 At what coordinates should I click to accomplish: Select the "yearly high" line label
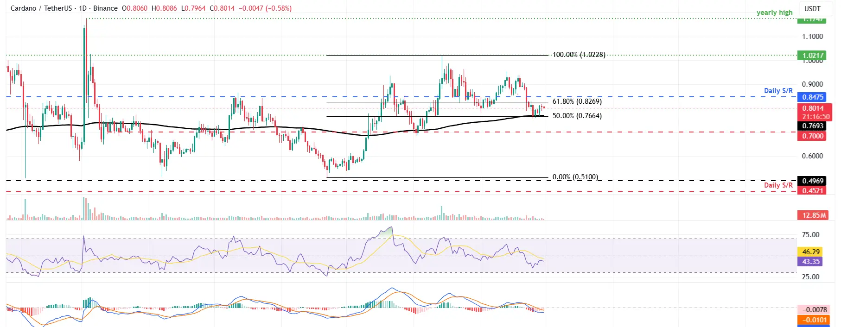click(774, 13)
